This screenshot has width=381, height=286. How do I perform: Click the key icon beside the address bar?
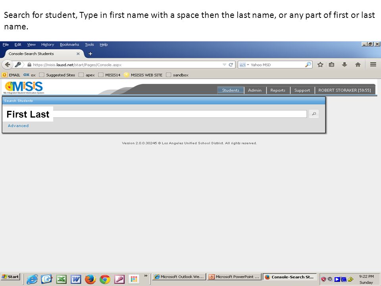coord(18,64)
